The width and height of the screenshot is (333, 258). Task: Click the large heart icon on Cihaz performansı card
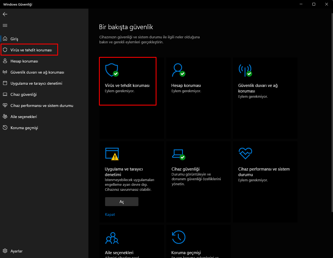click(245, 153)
